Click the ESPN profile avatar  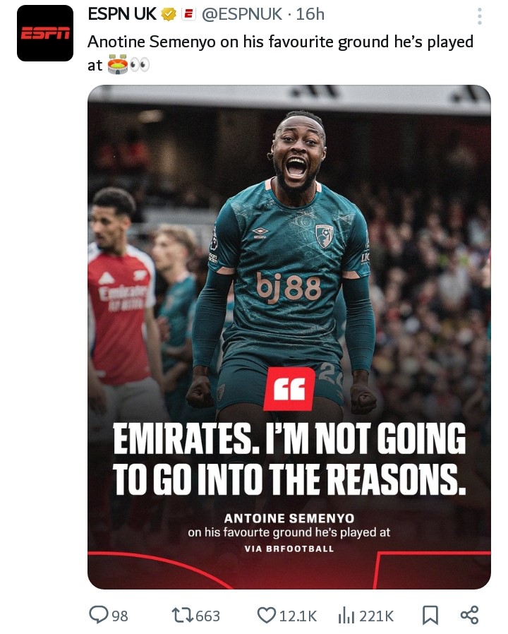(x=45, y=33)
